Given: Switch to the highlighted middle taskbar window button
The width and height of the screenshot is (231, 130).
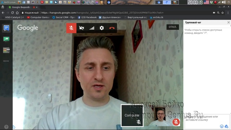Looking at the screenshot, I should [167, 2].
